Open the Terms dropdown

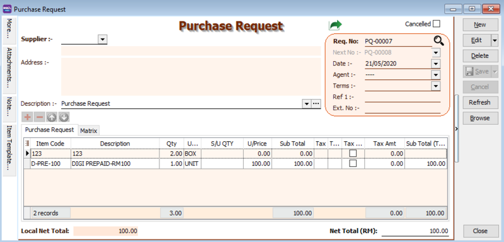click(x=436, y=86)
